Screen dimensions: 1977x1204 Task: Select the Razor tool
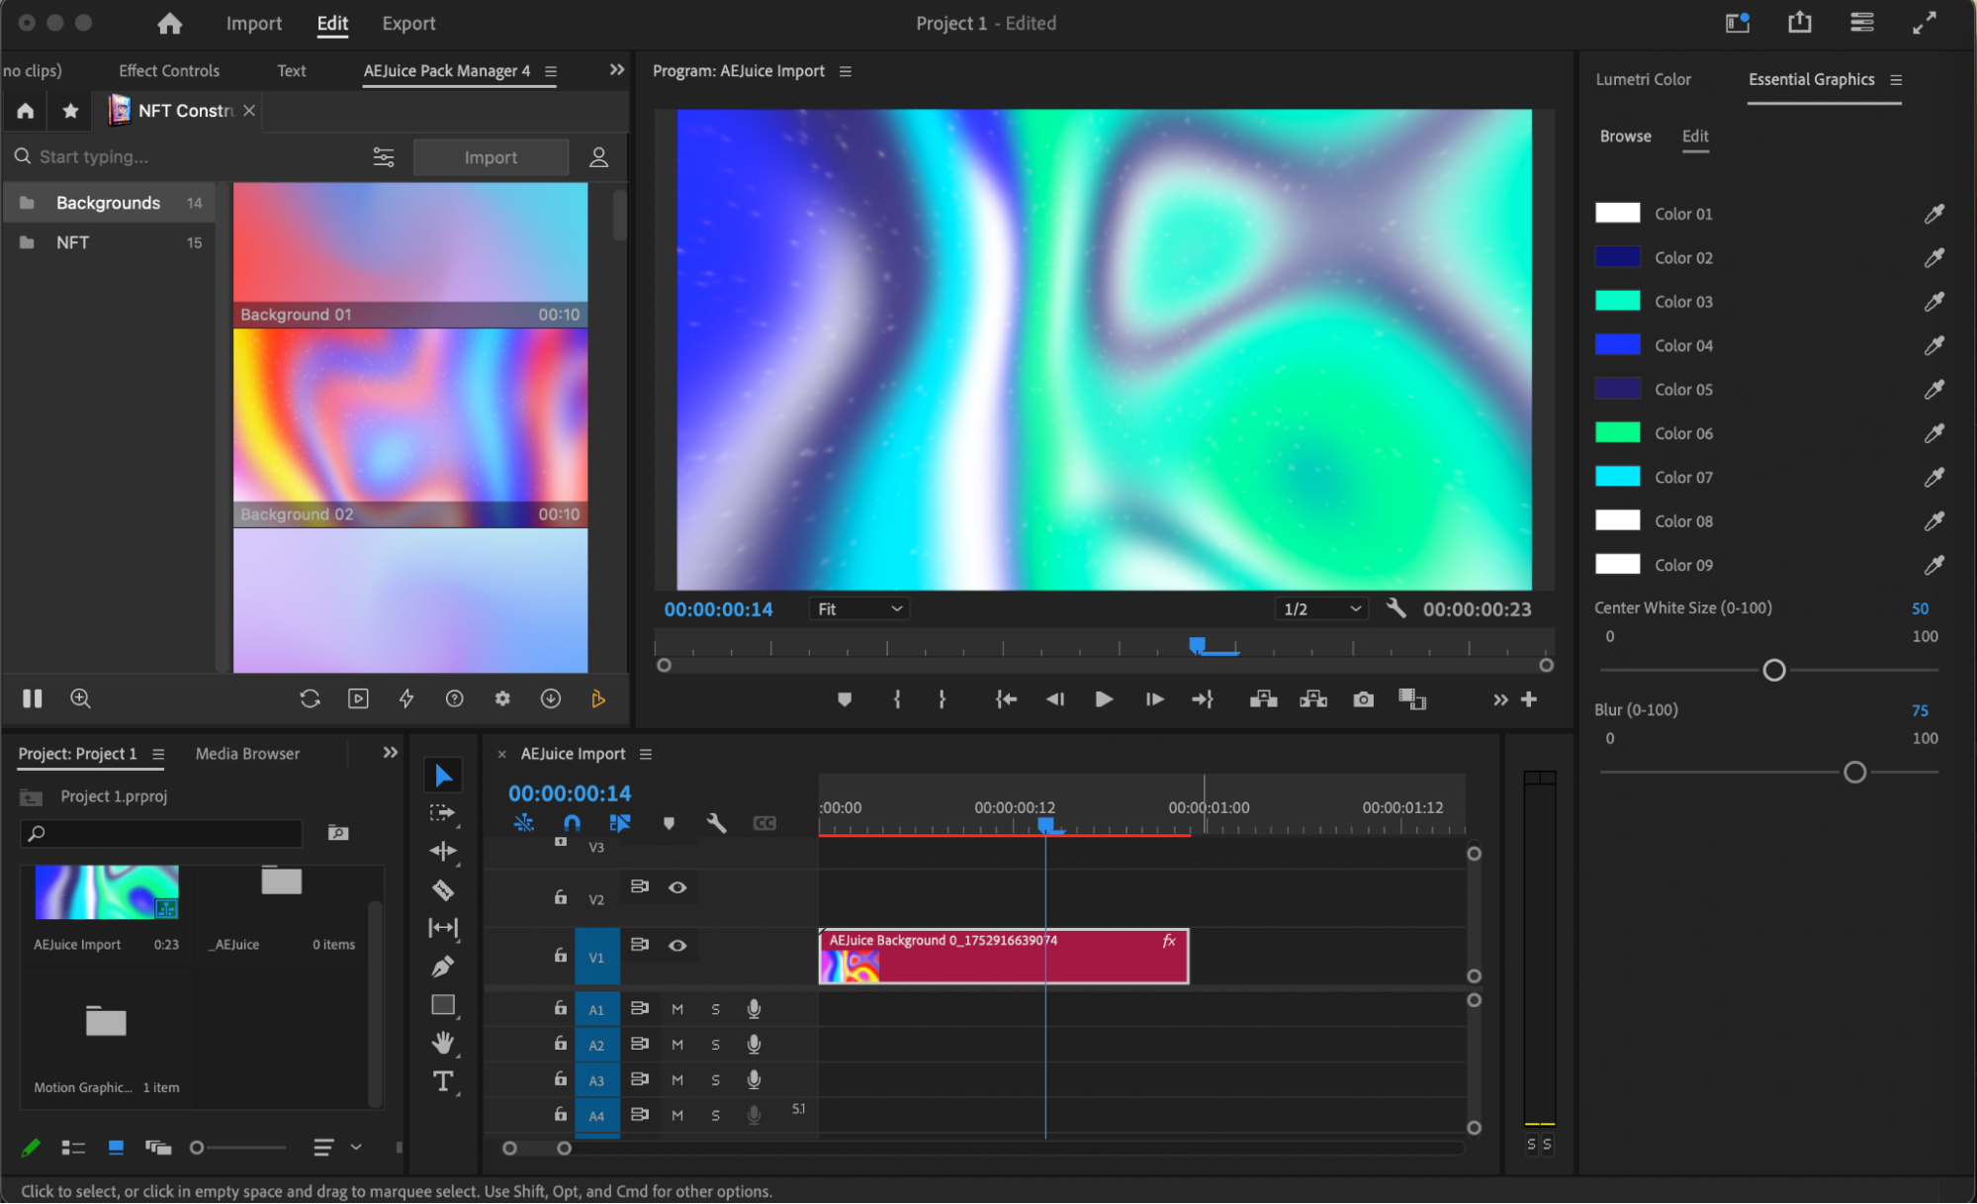coord(443,889)
